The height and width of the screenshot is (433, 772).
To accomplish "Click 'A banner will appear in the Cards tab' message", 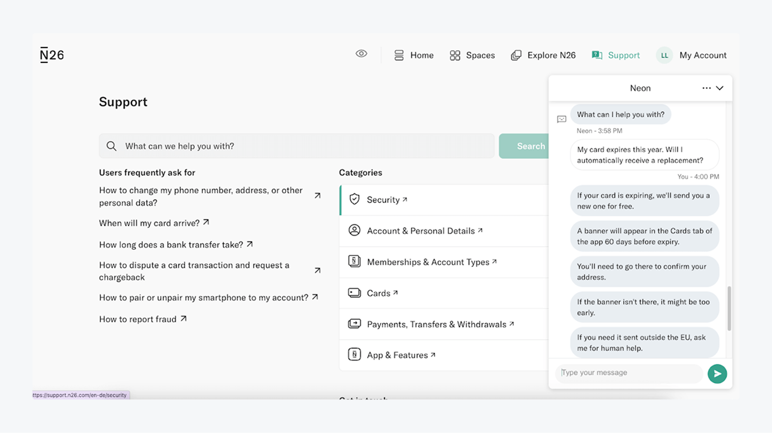I will pyautogui.click(x=645, y=236).
